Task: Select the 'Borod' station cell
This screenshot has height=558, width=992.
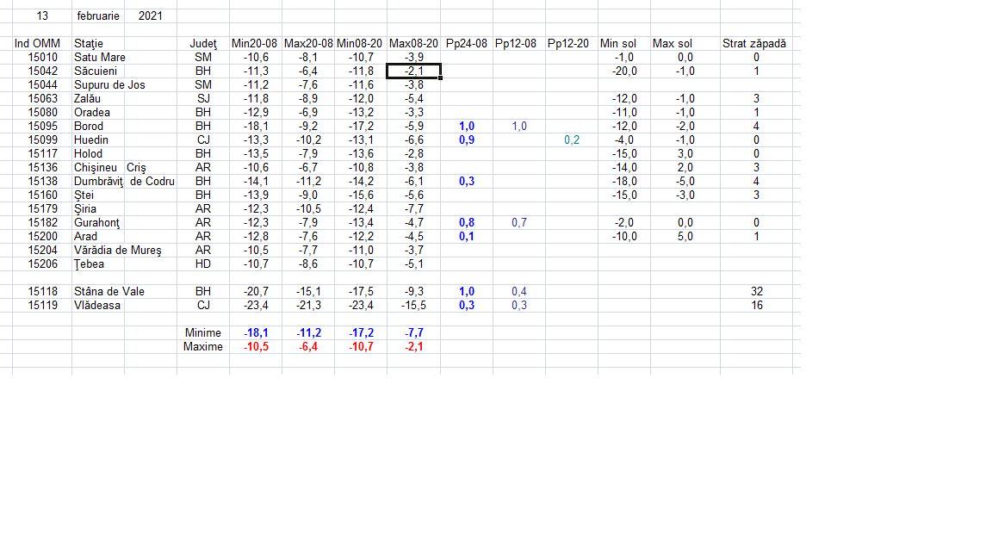Action: [x=89, y=127]
